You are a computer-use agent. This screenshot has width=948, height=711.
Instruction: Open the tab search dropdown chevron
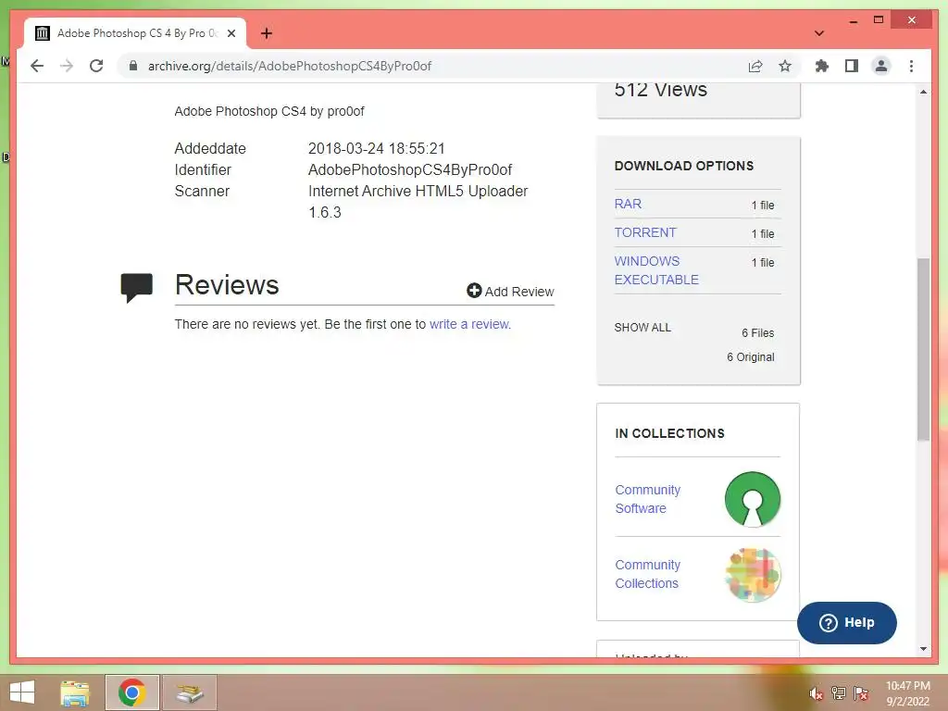pos(819,33)
